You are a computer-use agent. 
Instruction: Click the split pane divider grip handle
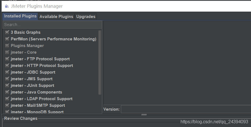point(144,115)
